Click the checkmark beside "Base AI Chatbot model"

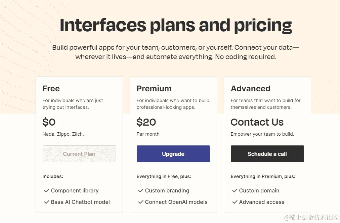click(47, 202)
